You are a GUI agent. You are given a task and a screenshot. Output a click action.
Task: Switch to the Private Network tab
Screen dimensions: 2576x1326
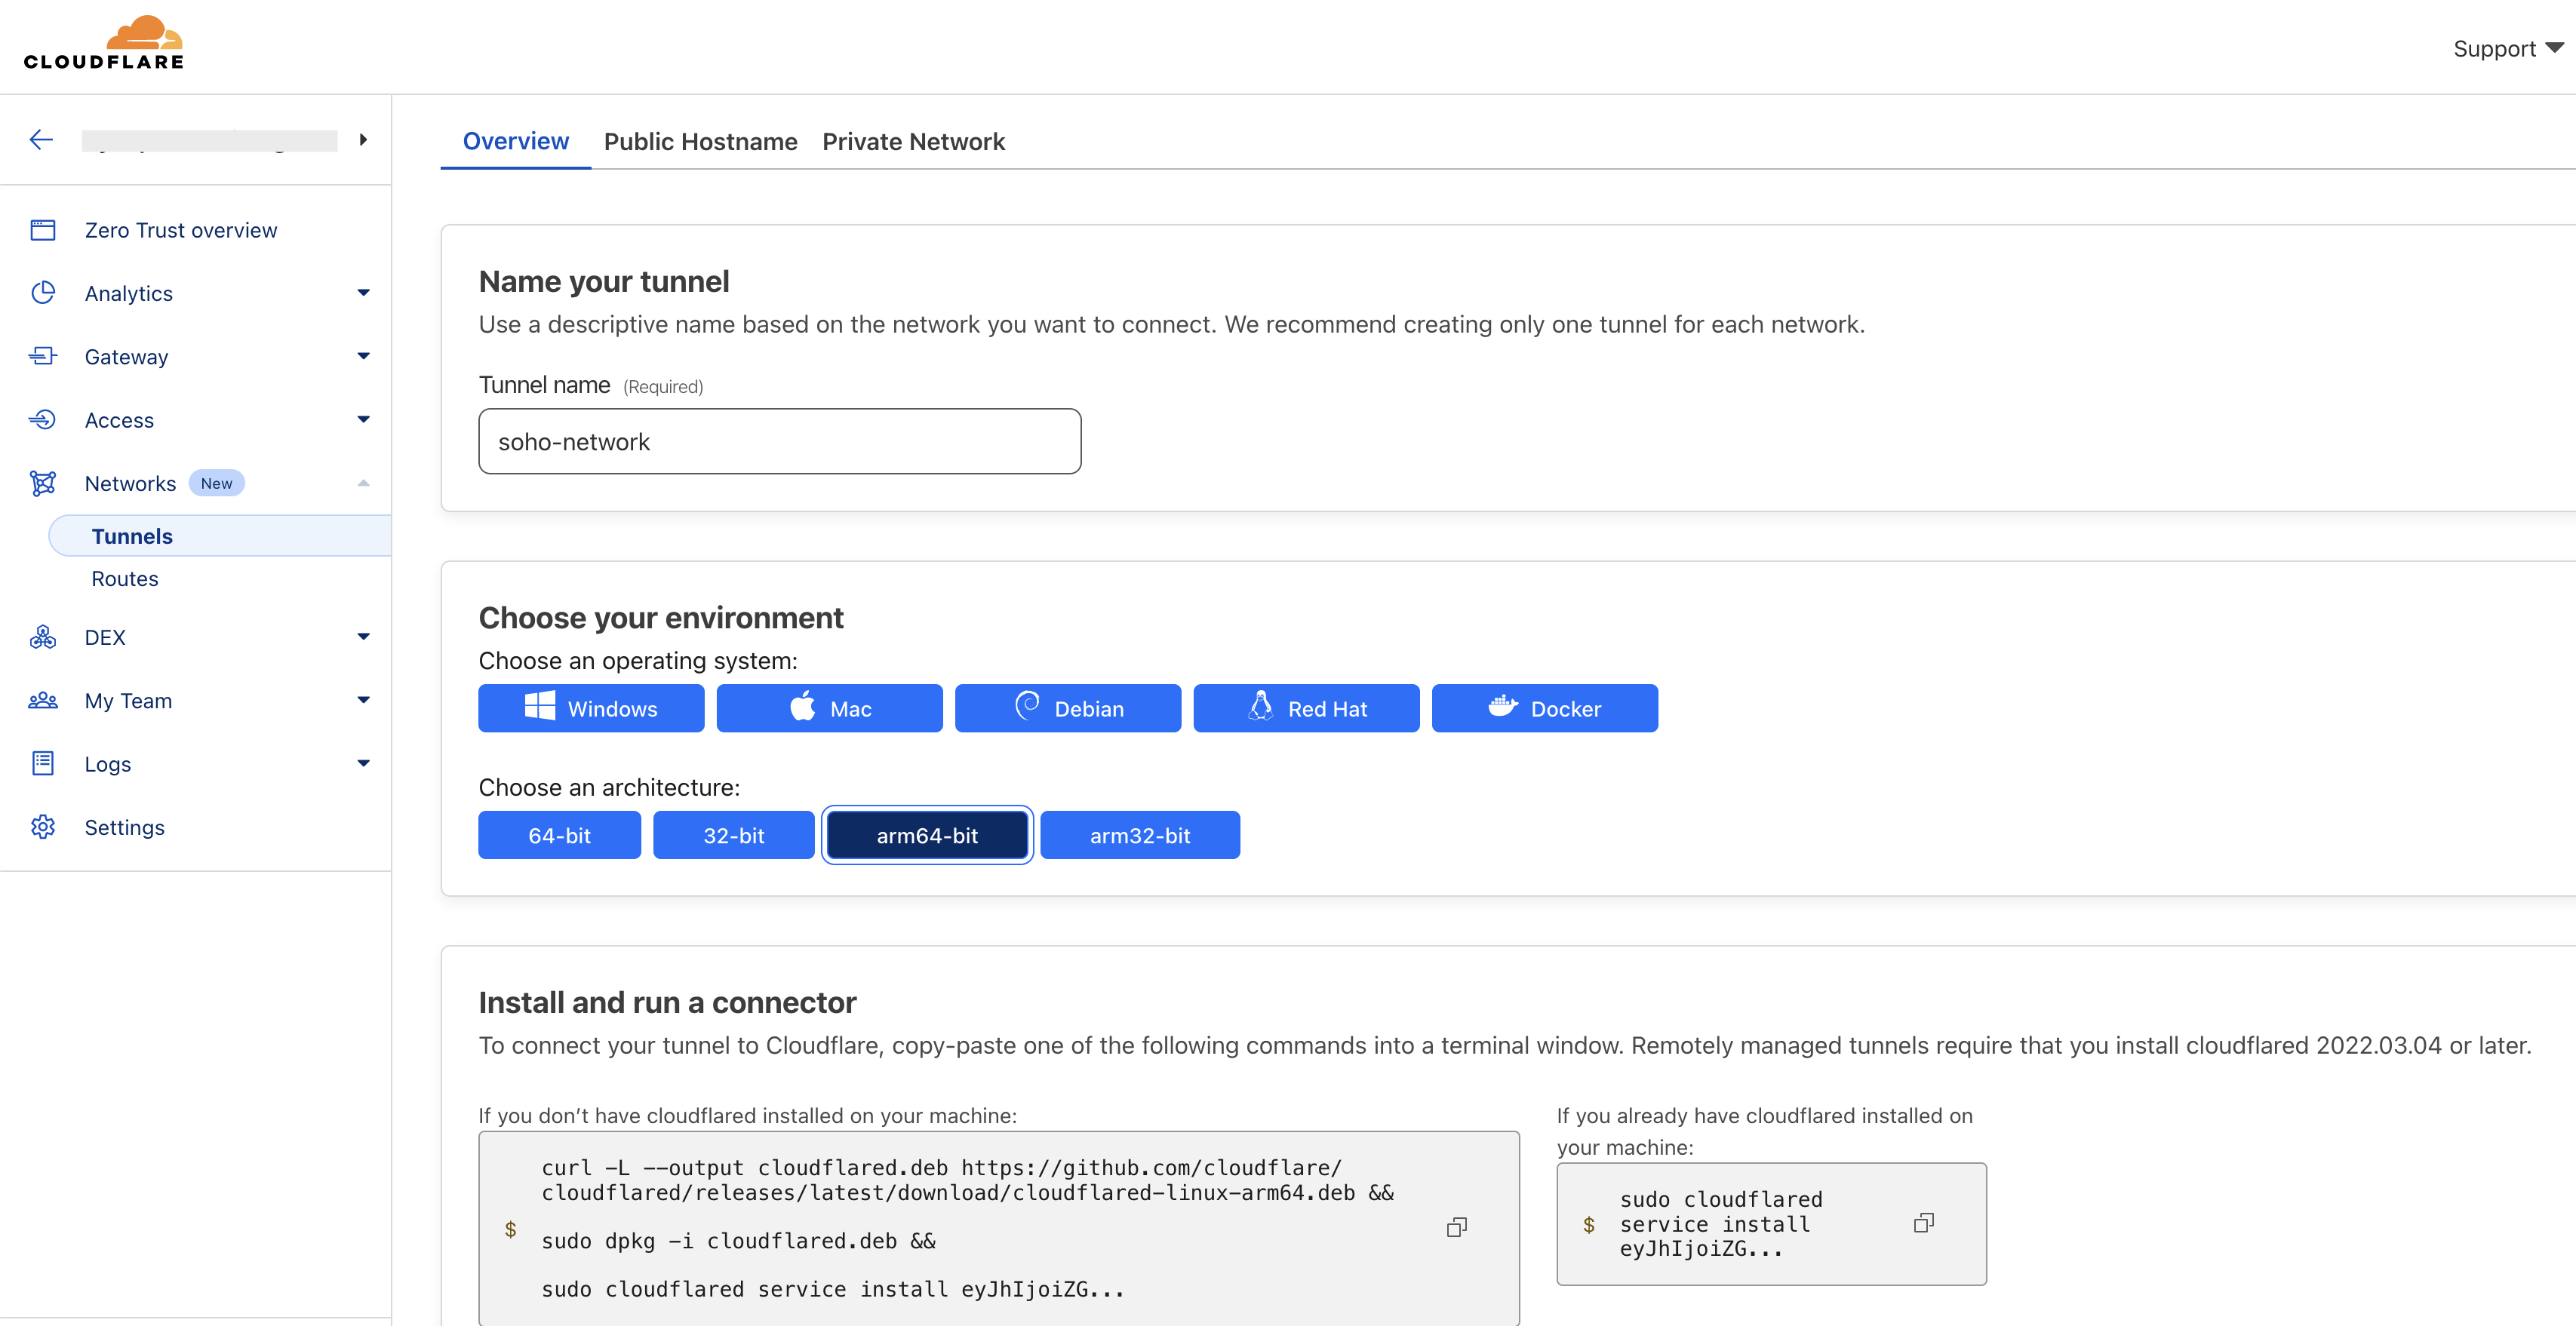click(x=914, y=141)
